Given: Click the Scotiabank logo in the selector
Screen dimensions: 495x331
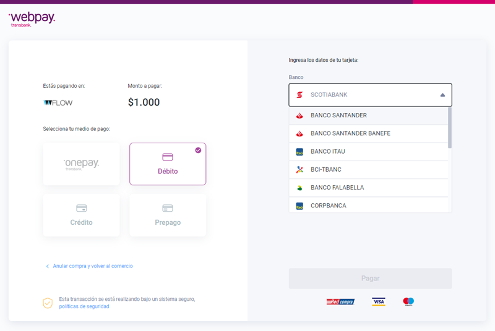Looking at the screenshot, I should [299, 95].
